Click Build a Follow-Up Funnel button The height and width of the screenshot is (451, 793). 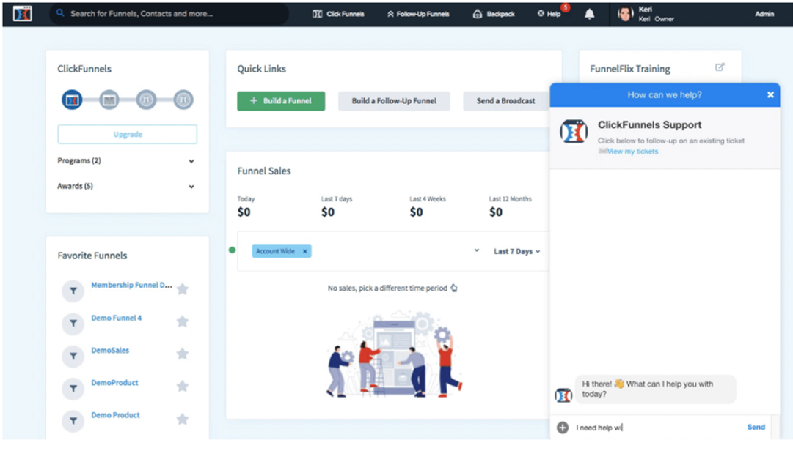point(394,101)
